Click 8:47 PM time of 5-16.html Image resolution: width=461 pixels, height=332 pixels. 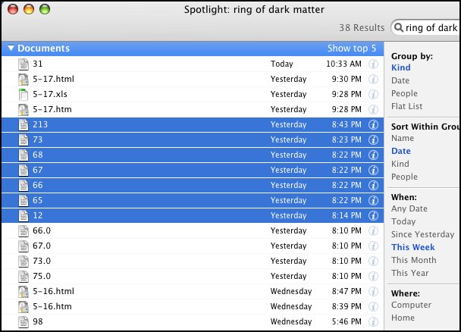click(347, 291)
